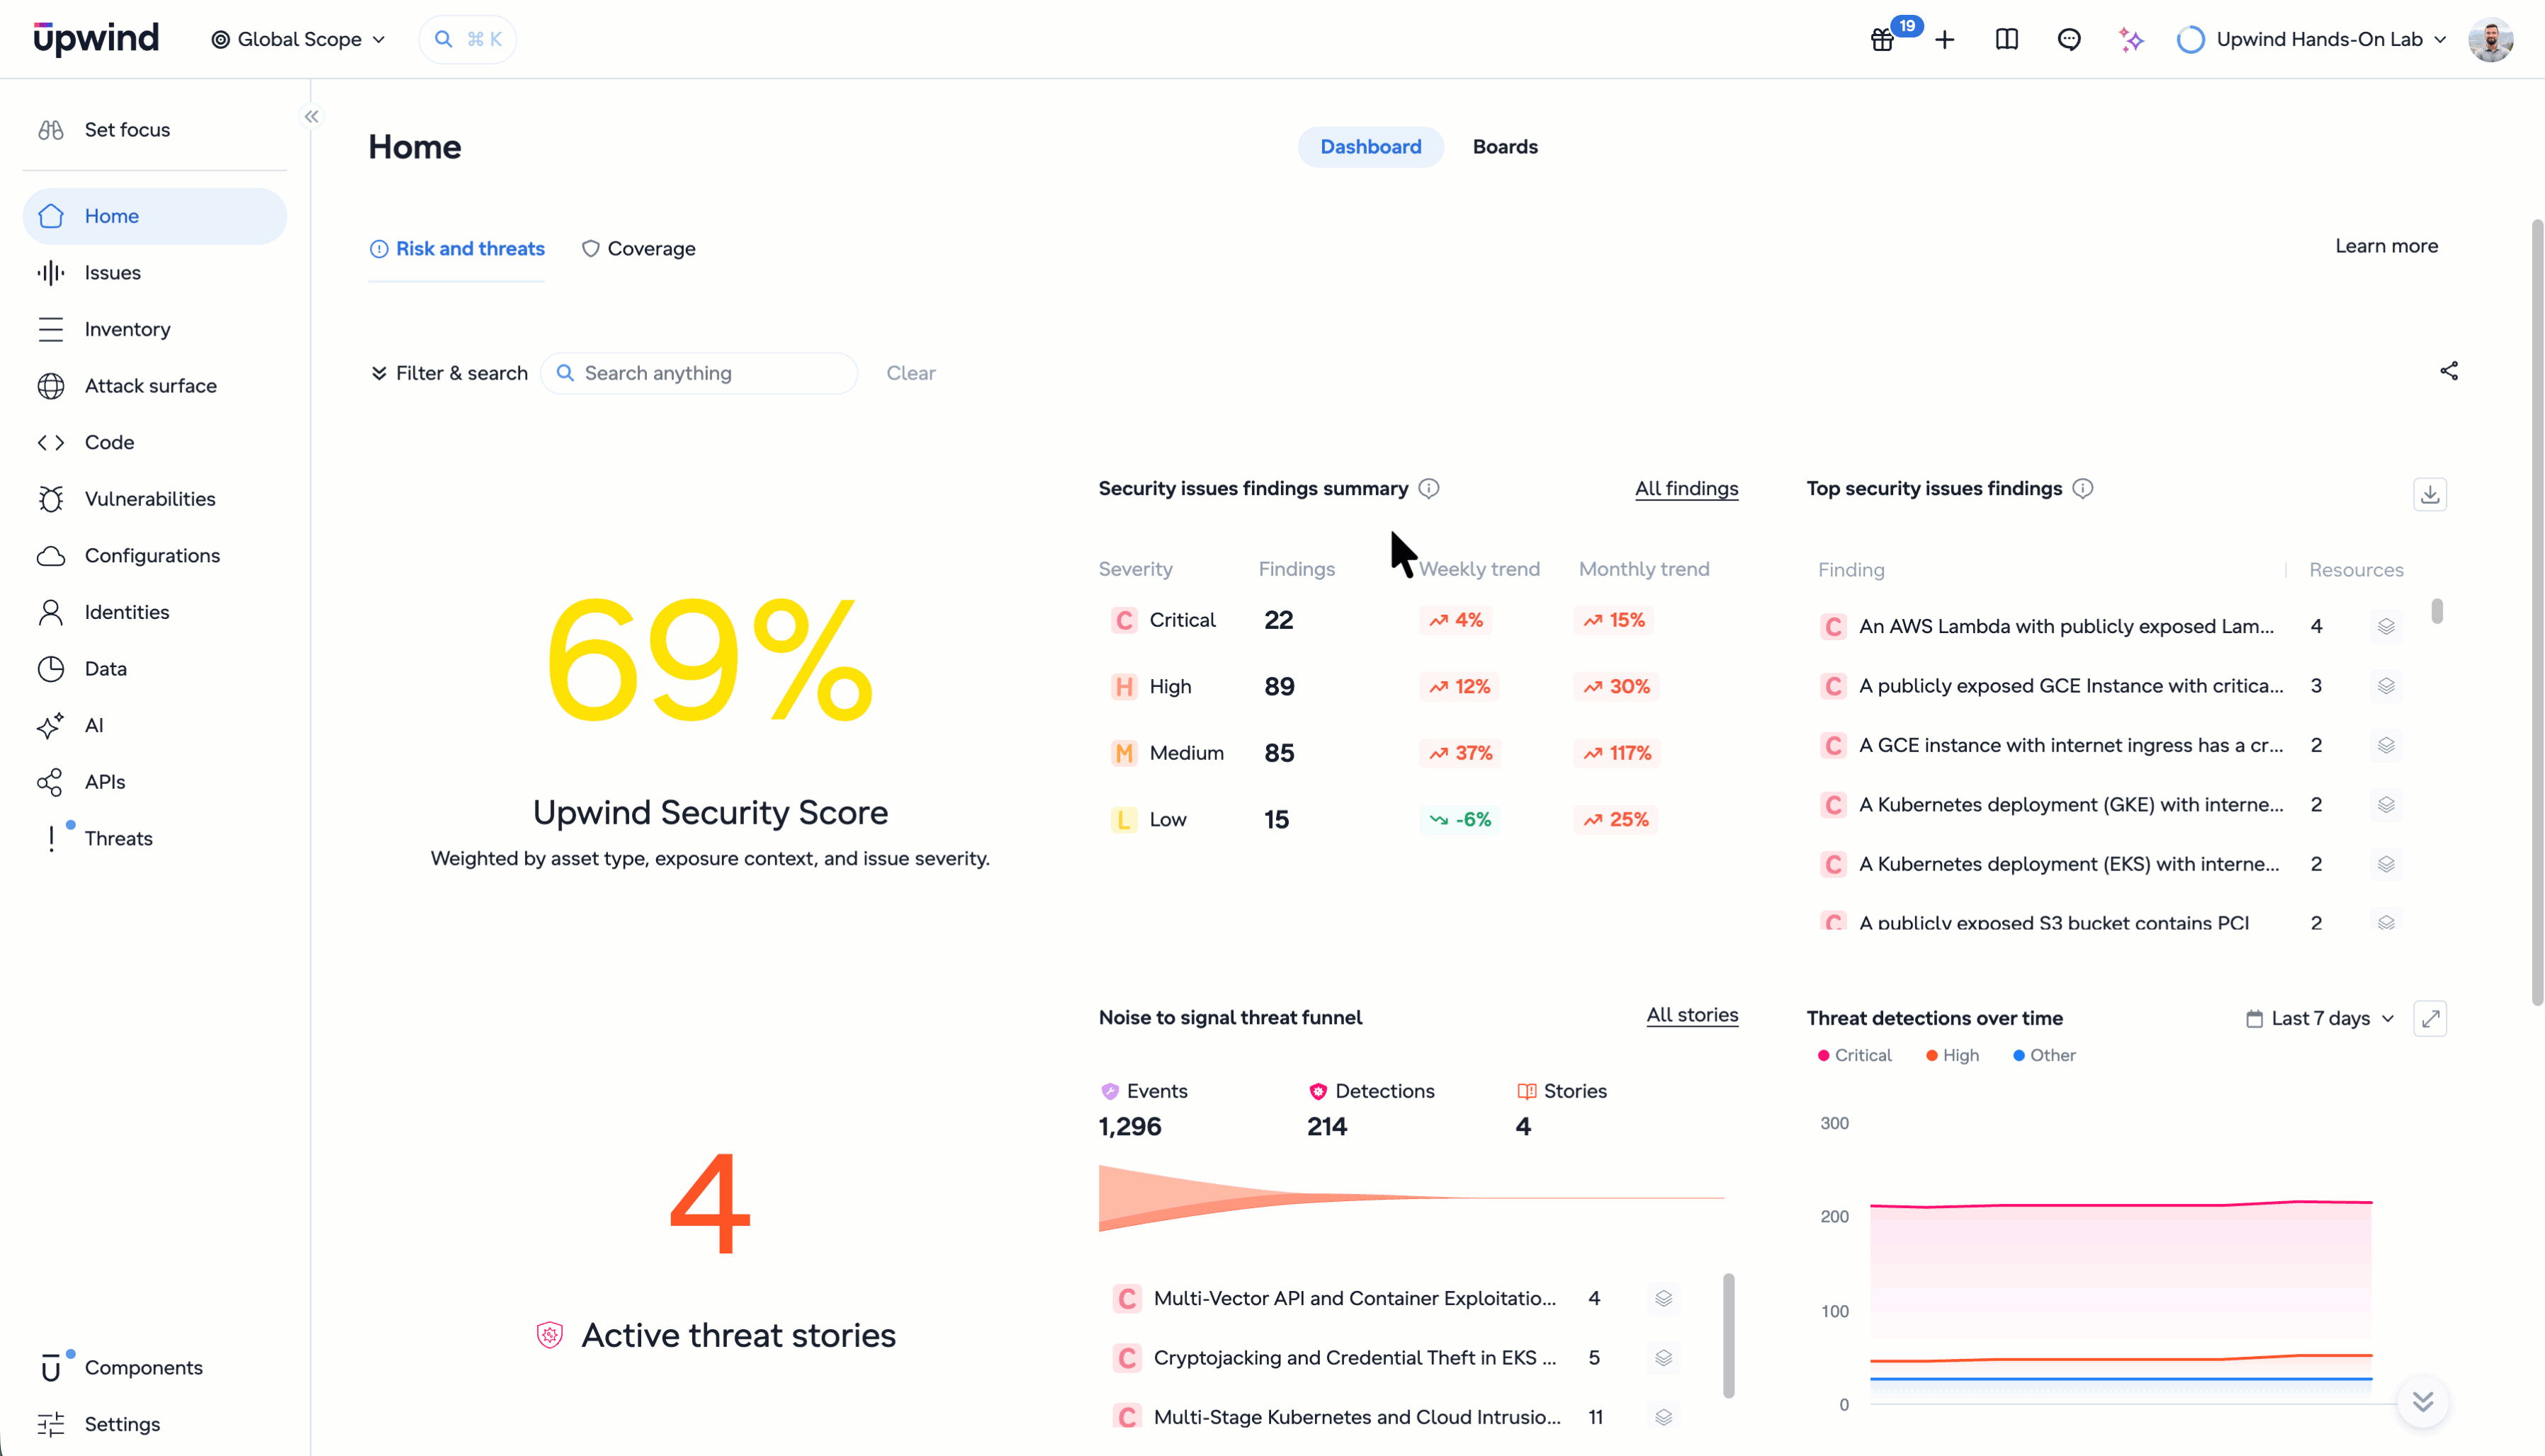The height and width of the screenshot is (1456, 2545).
Task: Open the Last 7 days range dropdown
Action: click(2320, 1019)
